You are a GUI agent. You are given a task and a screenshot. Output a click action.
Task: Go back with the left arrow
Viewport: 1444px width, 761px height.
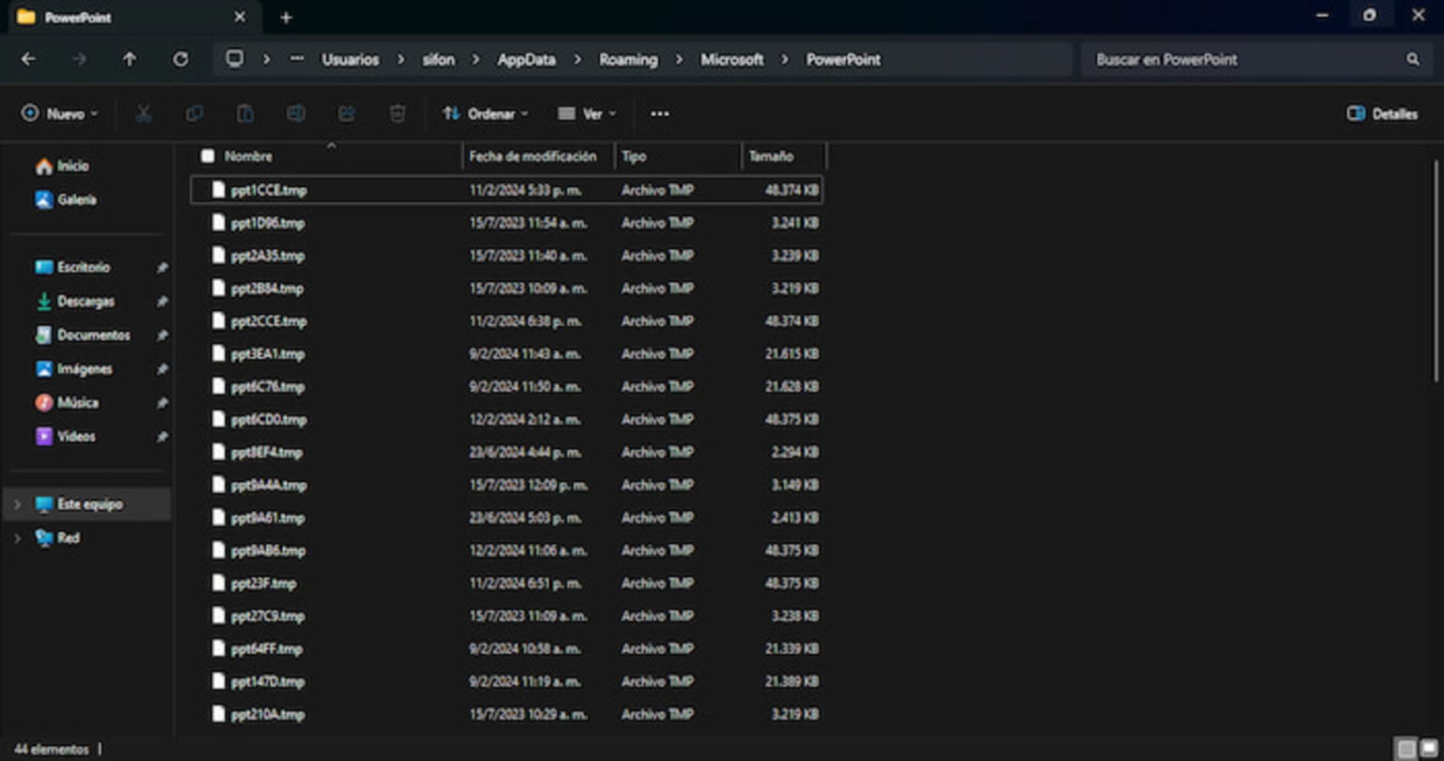[28, 59]
